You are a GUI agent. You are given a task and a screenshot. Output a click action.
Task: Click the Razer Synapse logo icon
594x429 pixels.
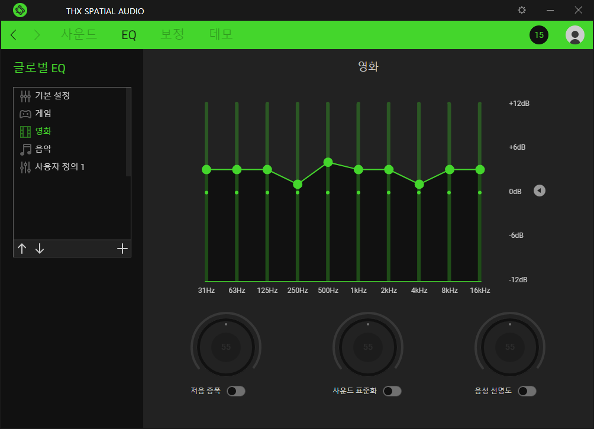click(20, 10)
